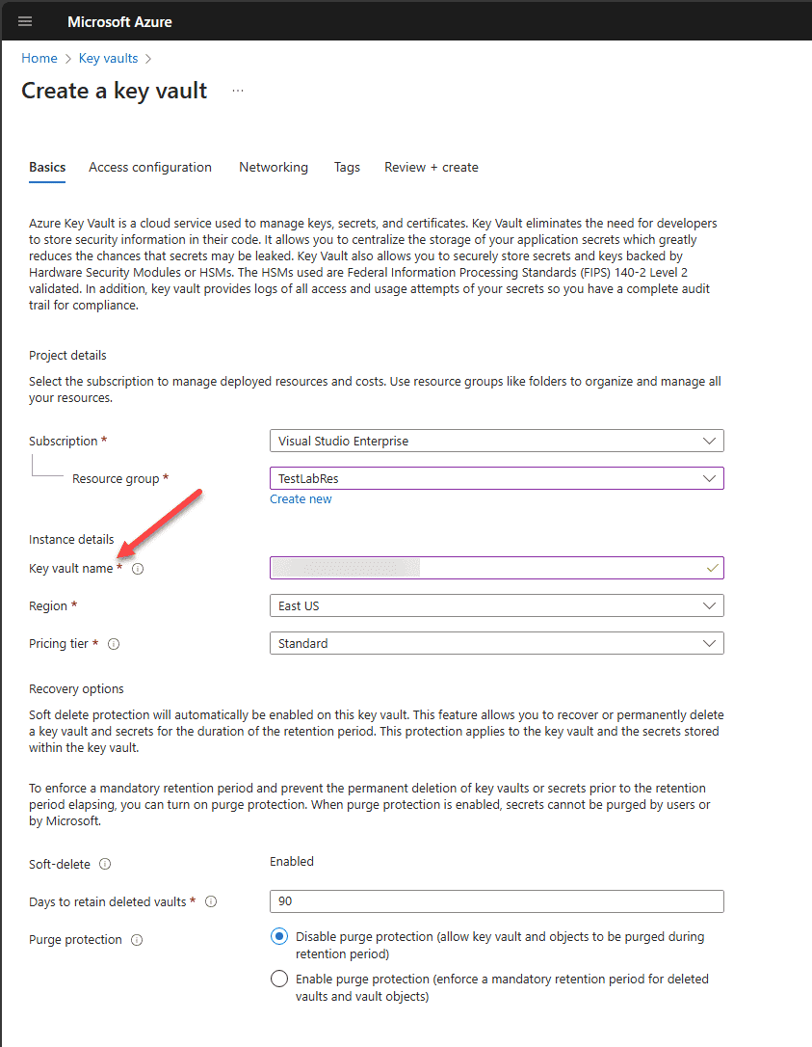The height and width of the screenshot is (1047, 812).
Task: Select Disable purge protection option
Action: click(x=279, y=936)
